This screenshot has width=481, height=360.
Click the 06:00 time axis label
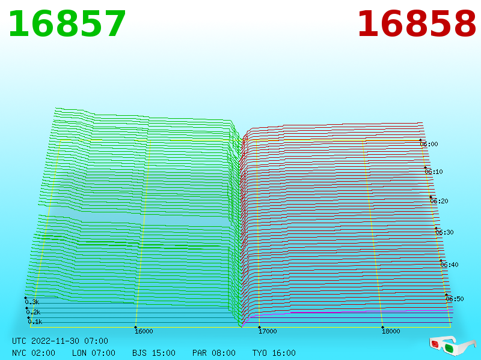(x=429, y=144)
